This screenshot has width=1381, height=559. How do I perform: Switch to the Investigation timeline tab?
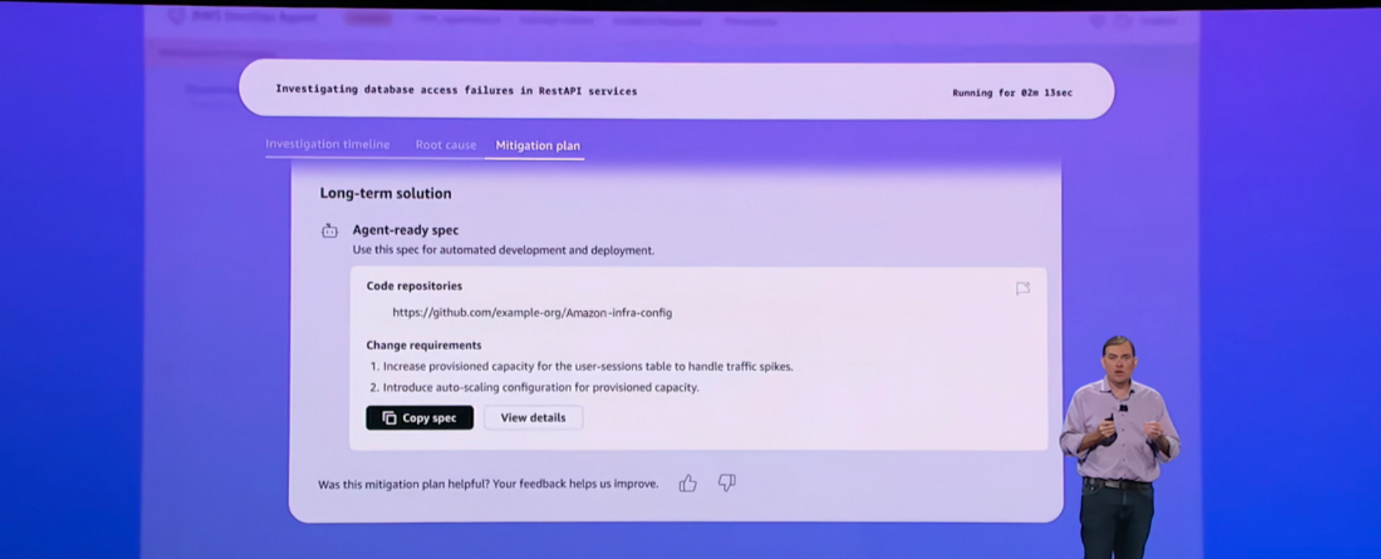tap(327, 144)
